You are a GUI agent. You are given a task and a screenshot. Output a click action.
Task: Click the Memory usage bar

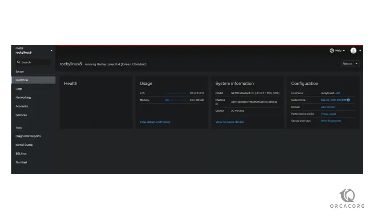tap(176, 100)
